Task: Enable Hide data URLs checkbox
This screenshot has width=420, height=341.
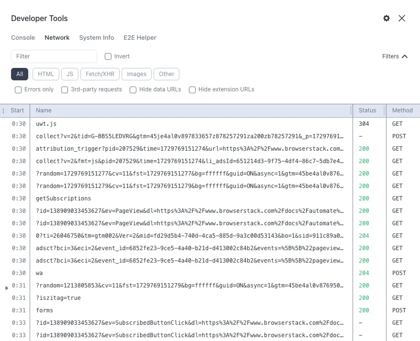Action: coord(133,89)
